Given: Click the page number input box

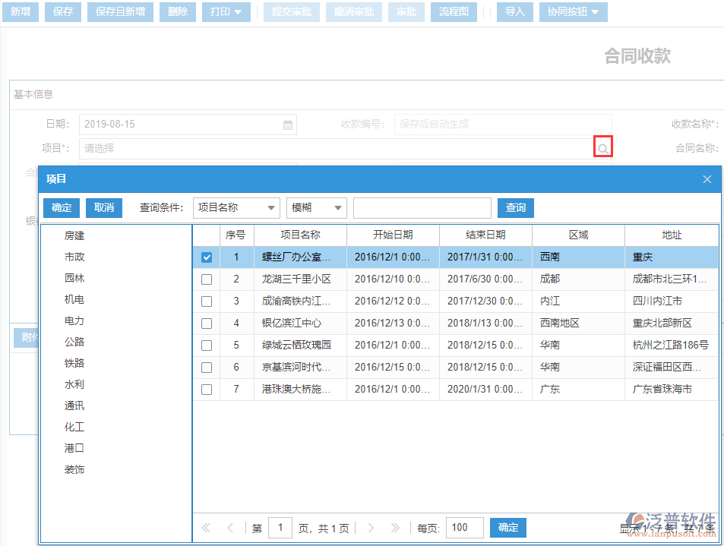Looking at the screenshot, I should (279, 527).
